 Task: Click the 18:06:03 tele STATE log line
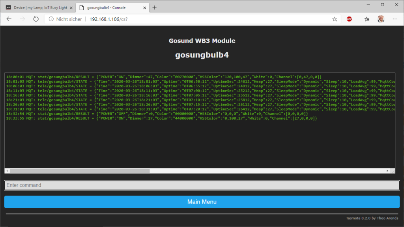[x=200, y=86]
